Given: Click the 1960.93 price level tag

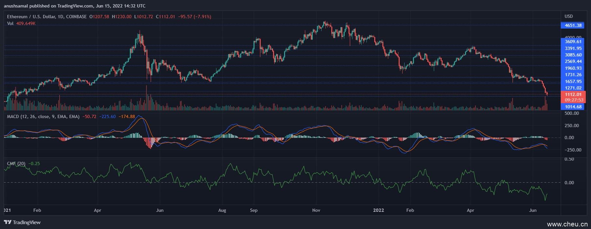Looking at the screenshot, I should (x=573, y=68).
